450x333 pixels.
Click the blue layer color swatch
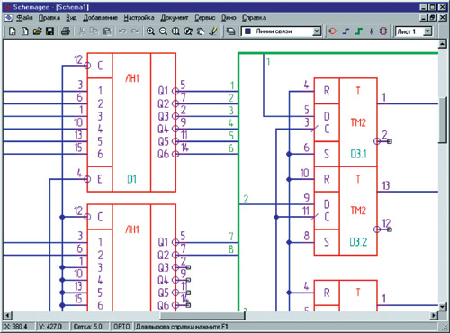(247, 31)
